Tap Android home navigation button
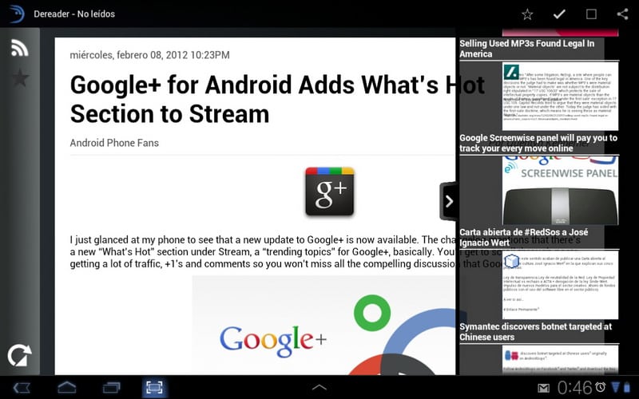This screenshot has height=399, width=639. [x=67, y=387]
